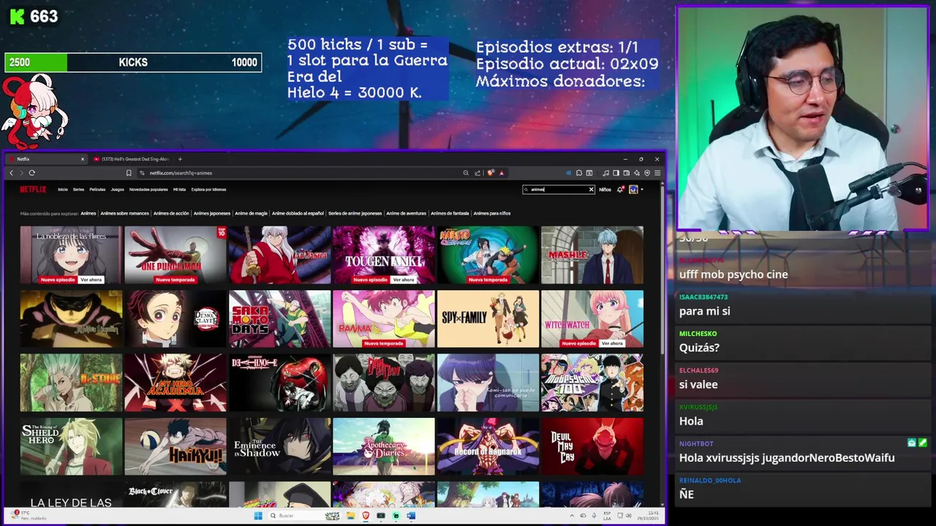Switch to Hell's Greatest Dad YouTube tab
The image size is (936, 526).
point(132,159)
